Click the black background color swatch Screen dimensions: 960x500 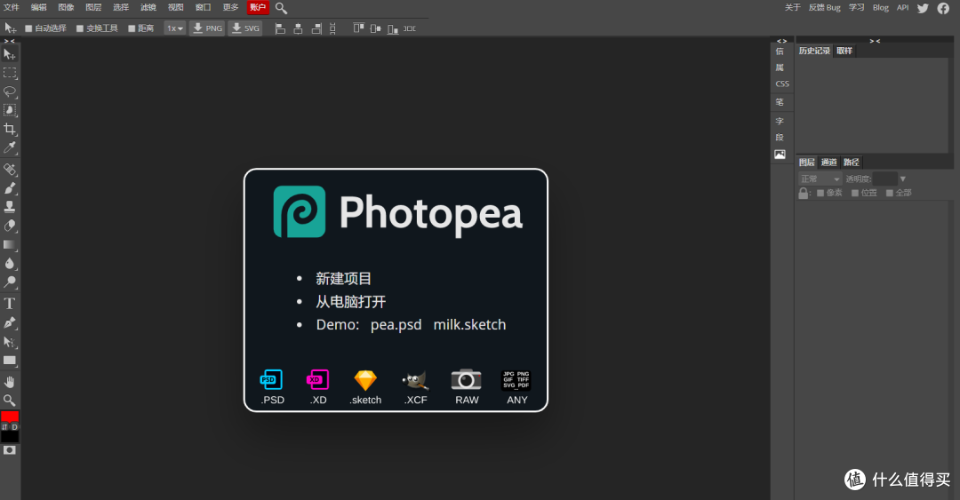click(9, 436)
